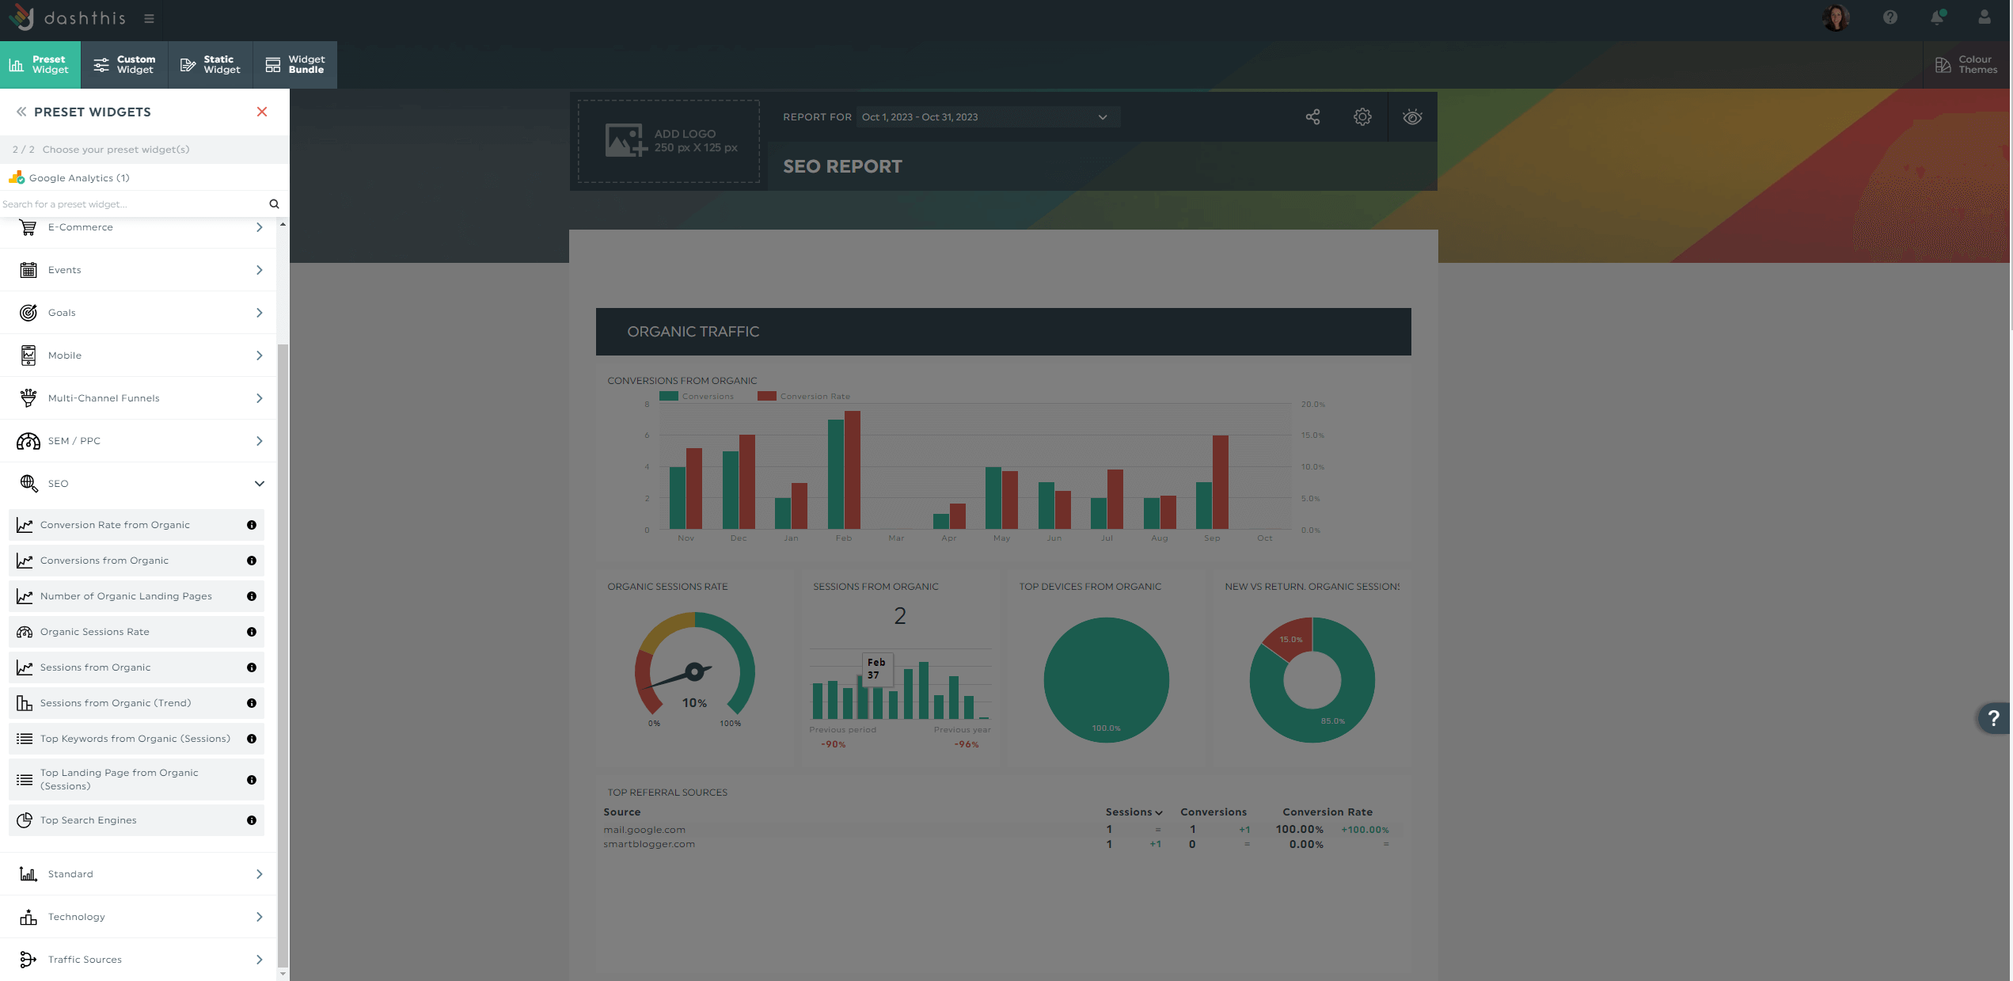Click the Goals target icon
Screen dimensions: 2013x981
tap(28, 313)
